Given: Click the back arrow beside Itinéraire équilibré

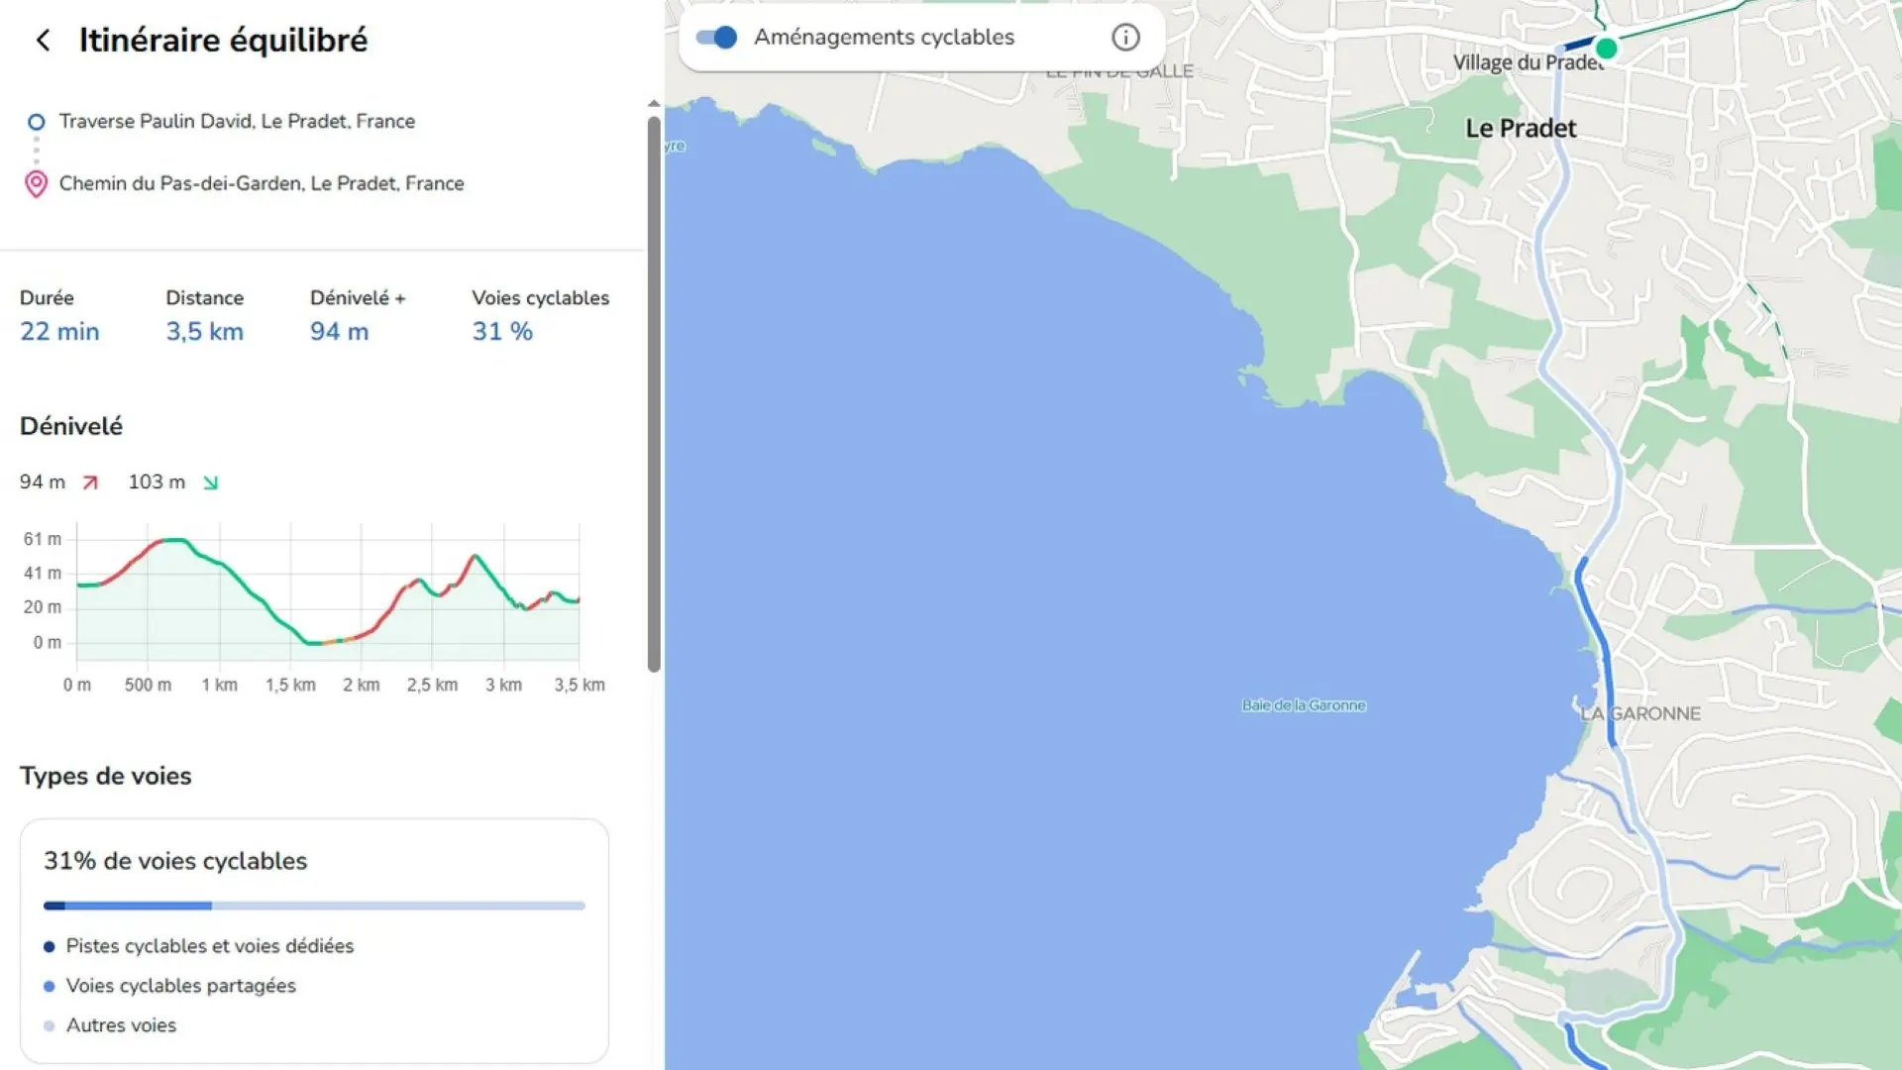Looking at the screenshot, I should click(43, 41).
